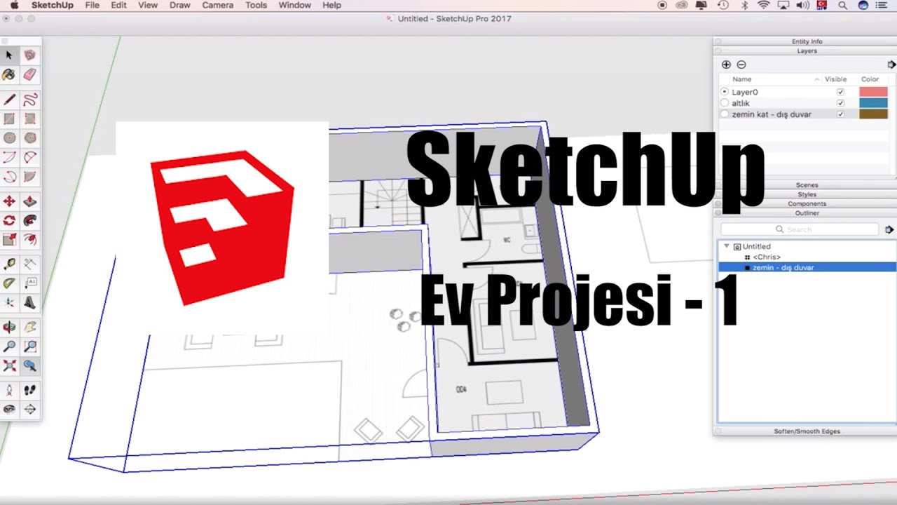Collapse the Layers panel header
The image size is (897, 505).
click(x=805, y=51)
